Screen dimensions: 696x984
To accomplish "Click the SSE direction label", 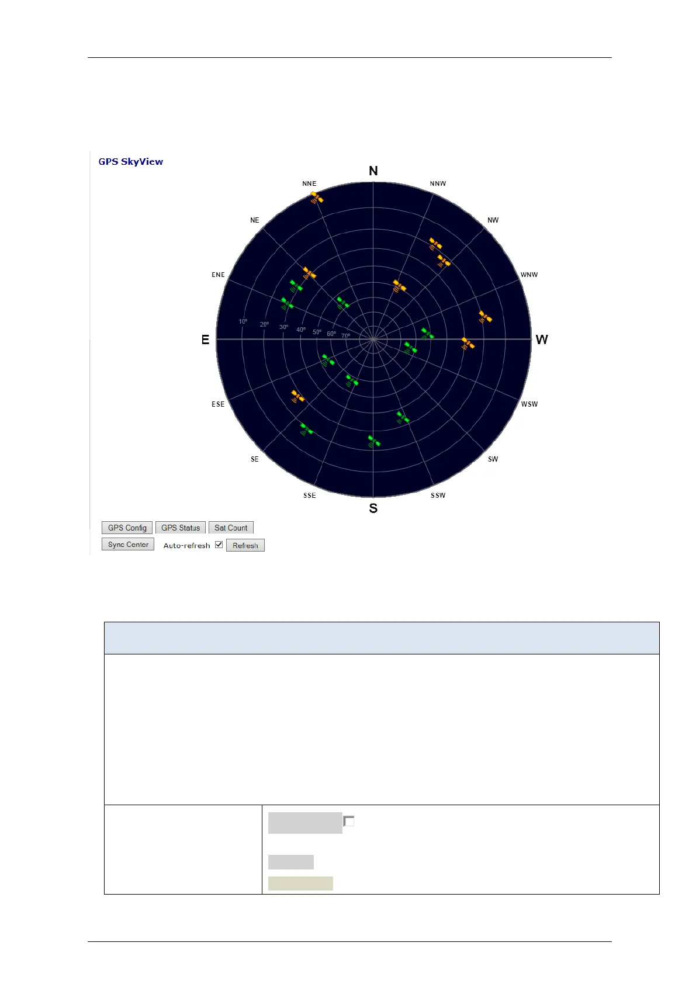I will 309,496.
